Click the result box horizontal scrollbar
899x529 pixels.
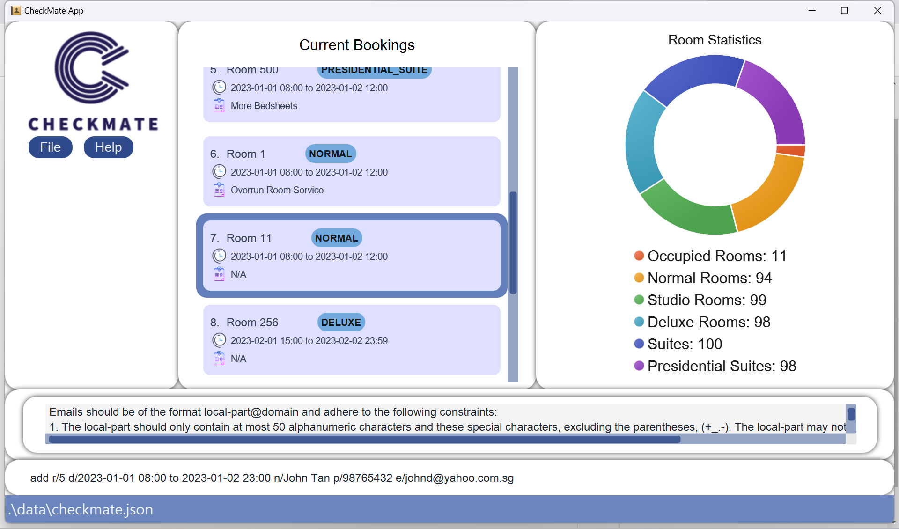pos(364,440)
